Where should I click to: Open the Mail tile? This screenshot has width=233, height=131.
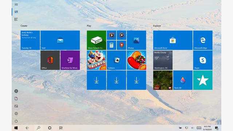click(x=60, y=40)
